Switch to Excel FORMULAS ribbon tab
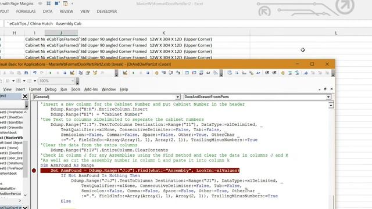 click(26, 12)
